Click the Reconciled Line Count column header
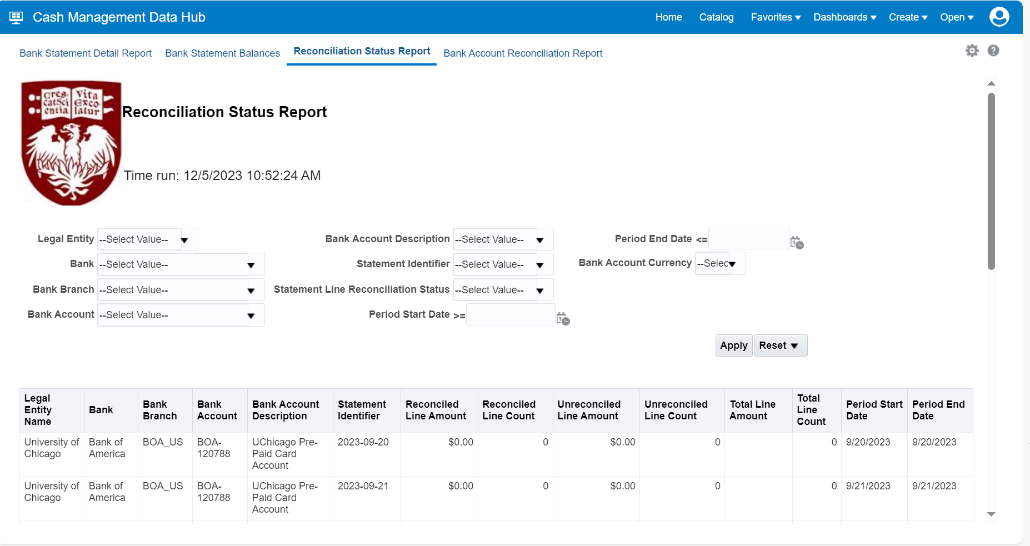Image resolution: width=1030 pixels, height=546 pixels. tap(515, 410)
